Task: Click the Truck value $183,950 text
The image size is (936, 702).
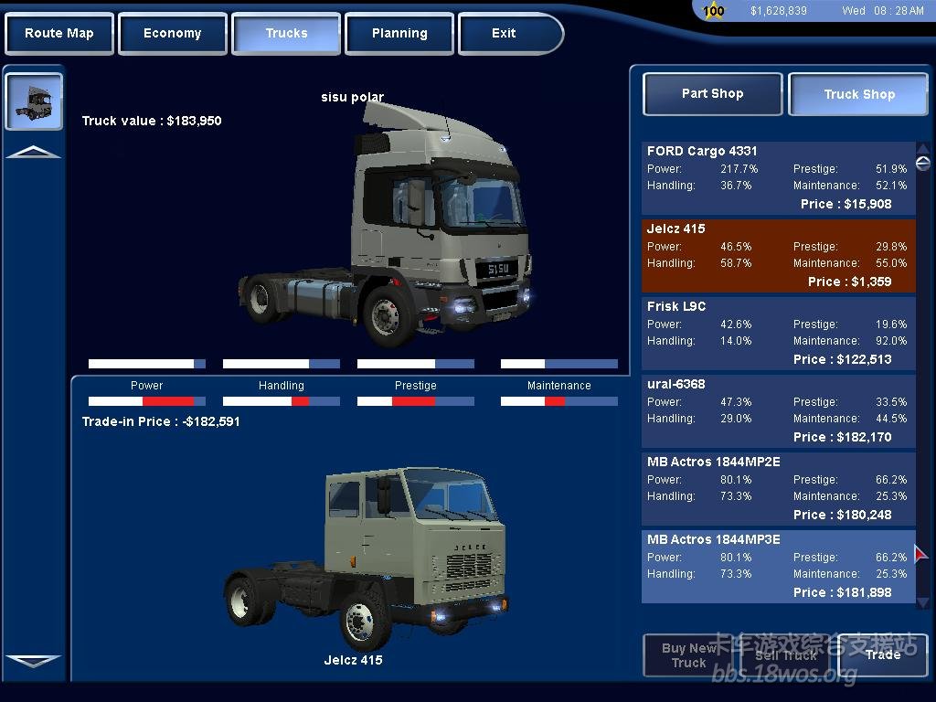Action: tap(152, 121)
